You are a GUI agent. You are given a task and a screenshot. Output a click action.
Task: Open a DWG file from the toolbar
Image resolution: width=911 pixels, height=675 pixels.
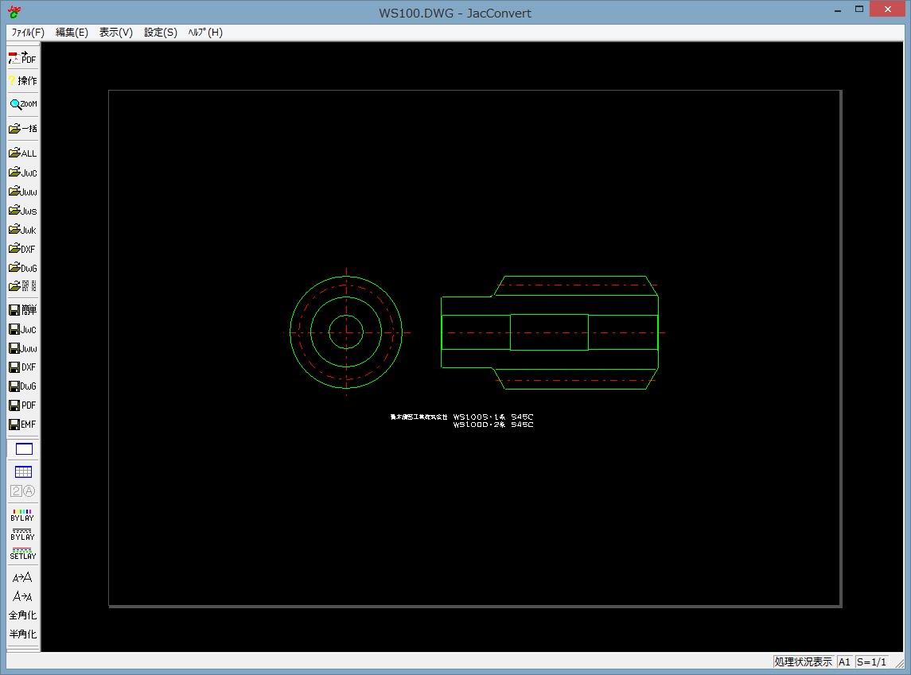coord(22,268)
